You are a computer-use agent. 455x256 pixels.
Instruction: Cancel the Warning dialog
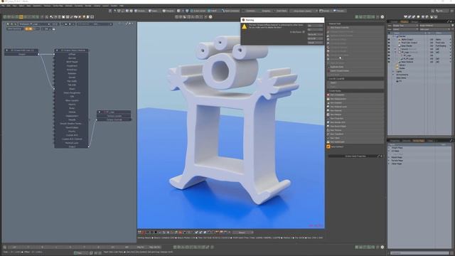point(315,43)
